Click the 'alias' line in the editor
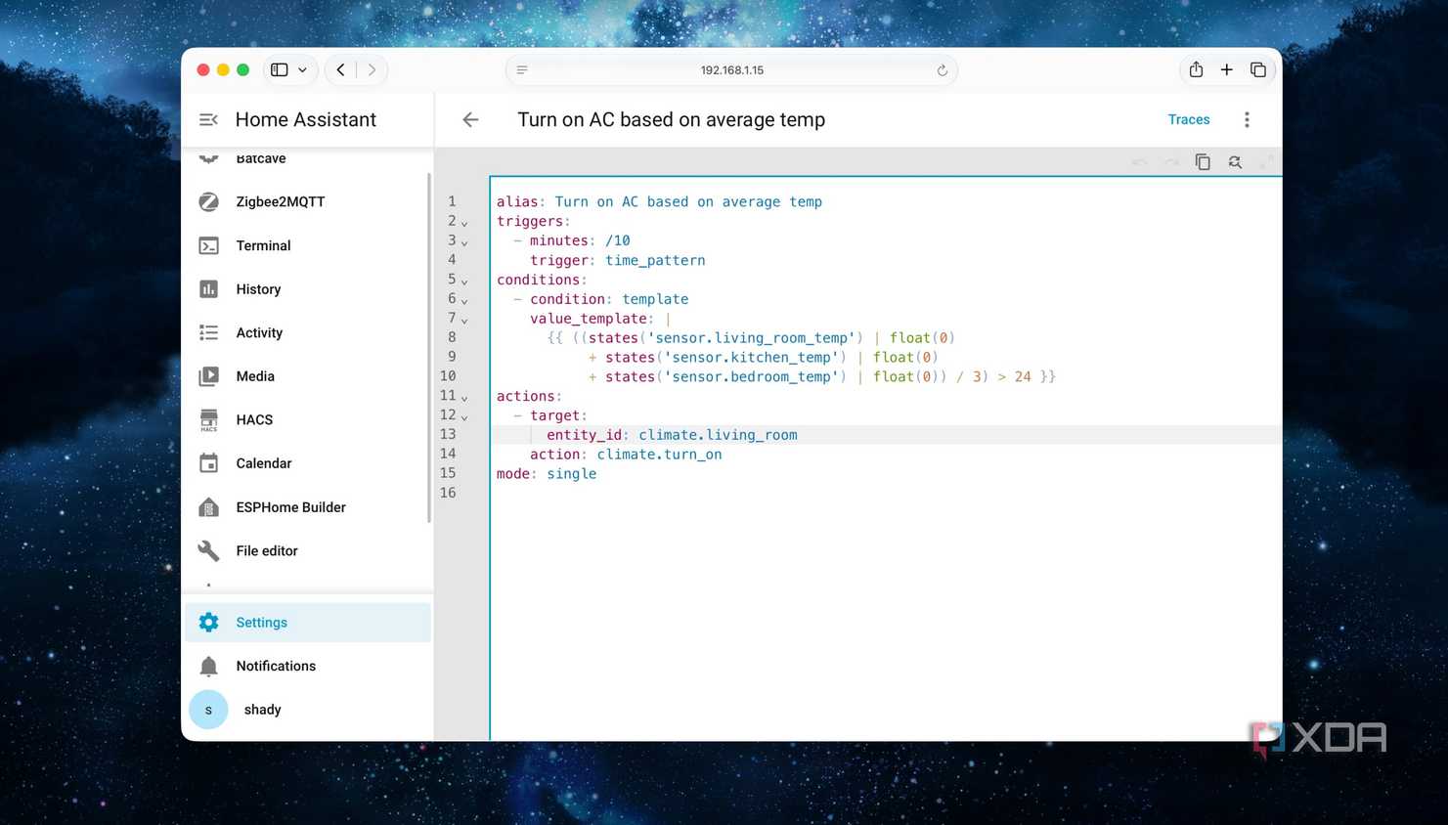The width and height of the screenshot is (1448, 825). (659, 202)
